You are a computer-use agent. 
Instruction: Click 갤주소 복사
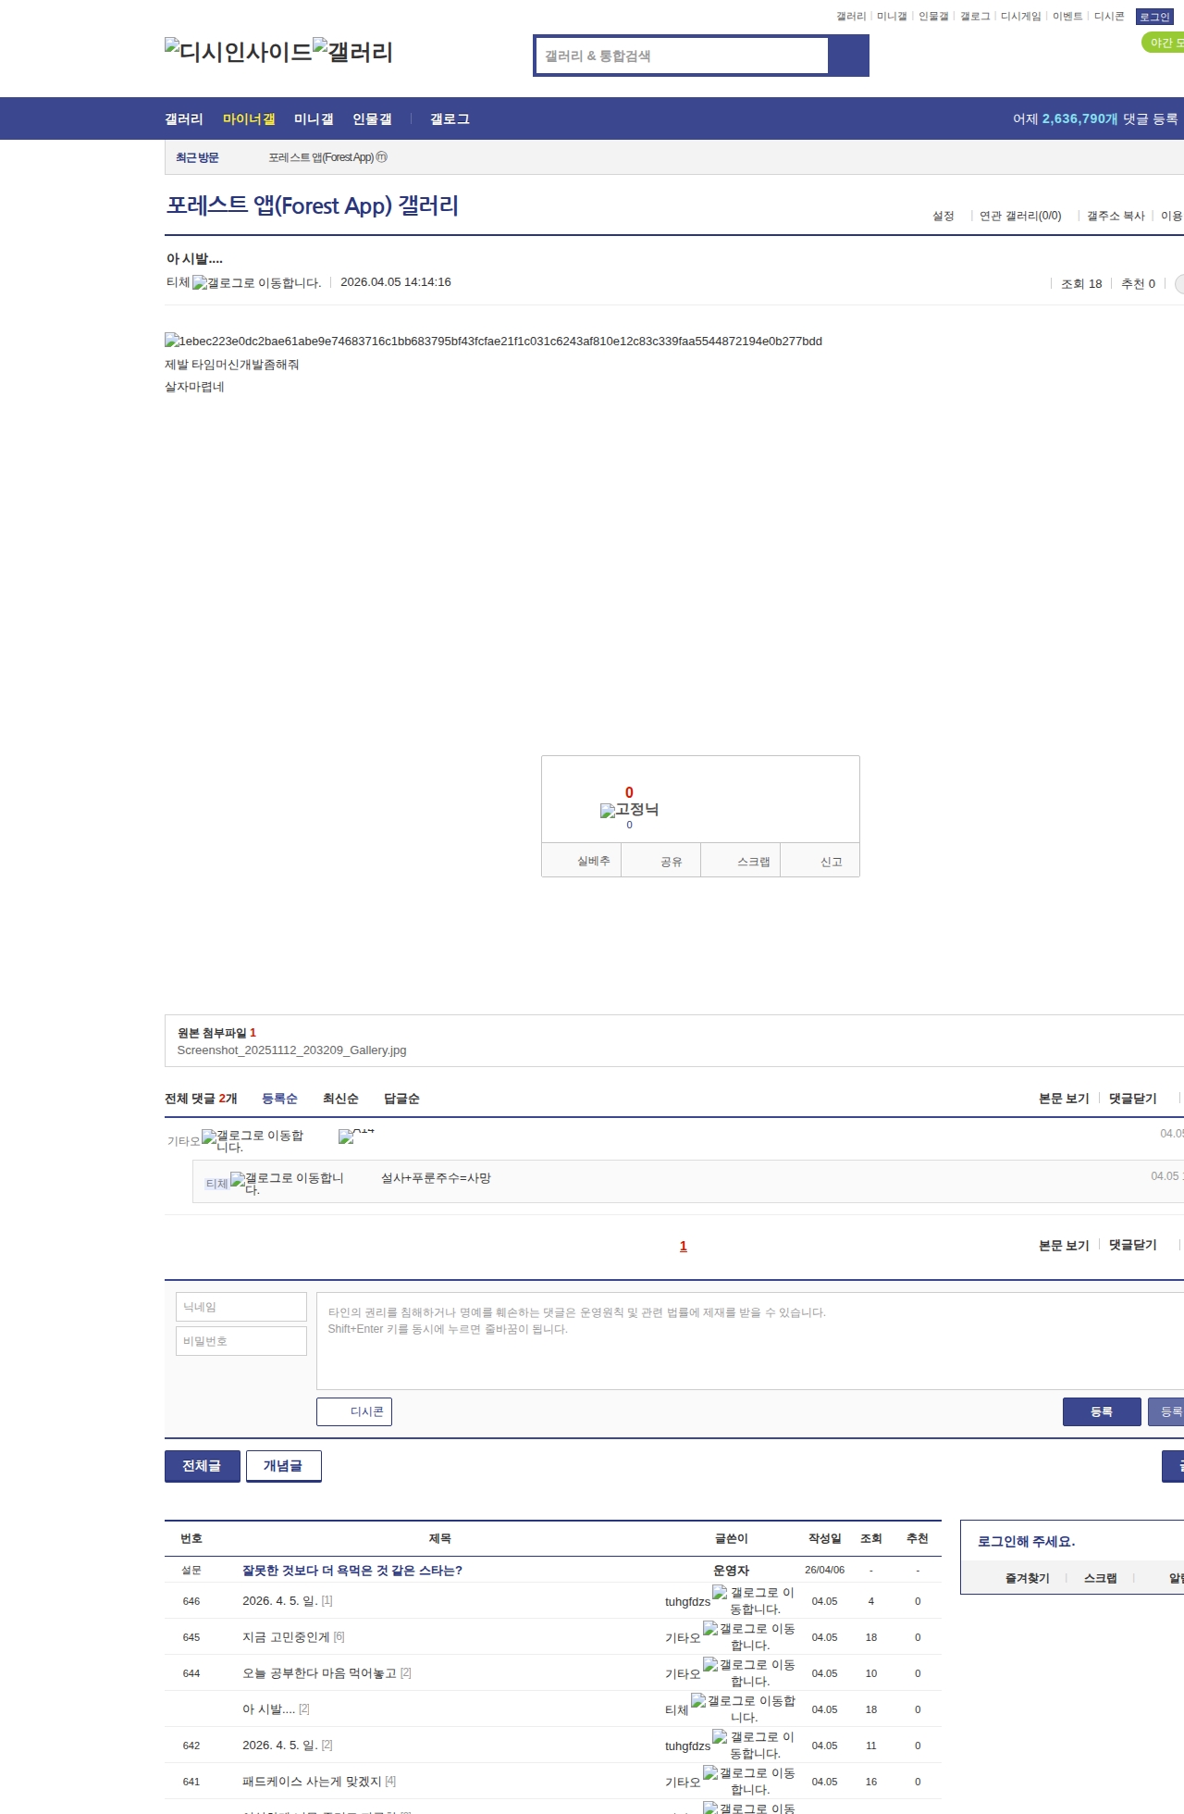click(x=1116, y=216)
